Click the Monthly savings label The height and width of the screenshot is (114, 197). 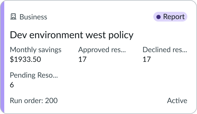click(35, 50)
